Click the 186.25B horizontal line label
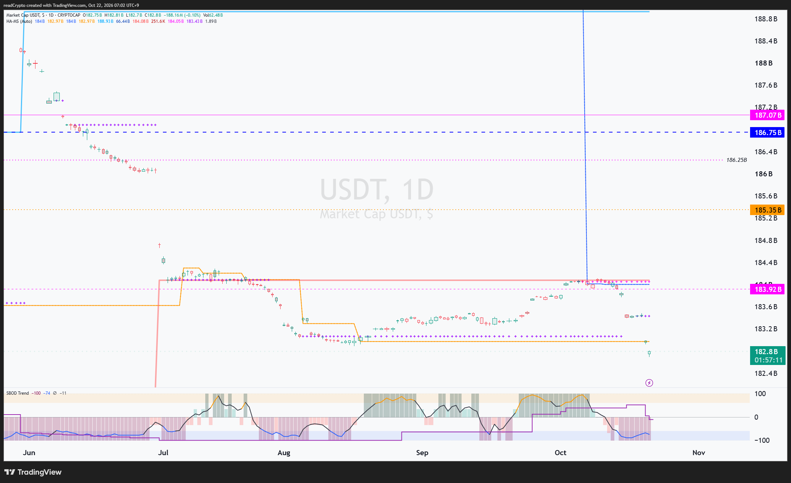 (736, 160)
